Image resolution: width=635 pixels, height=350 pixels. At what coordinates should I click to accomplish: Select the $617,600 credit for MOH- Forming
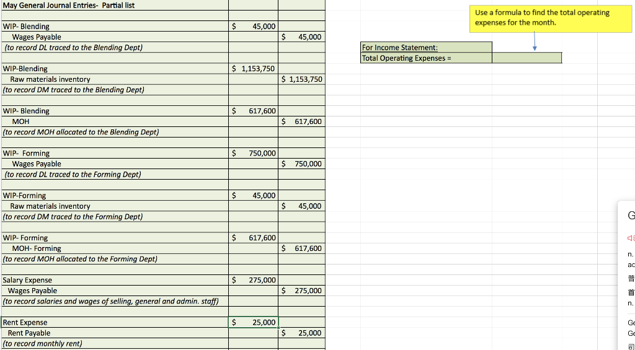302,248
